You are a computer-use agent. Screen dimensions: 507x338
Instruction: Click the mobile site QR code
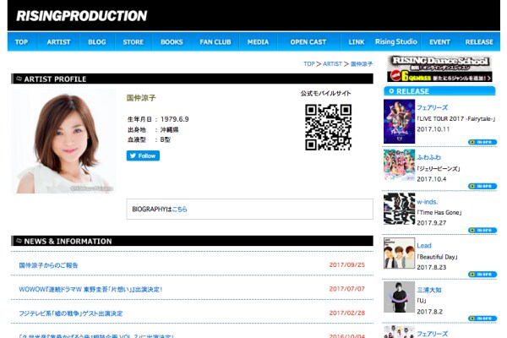(x=328, y=127)
